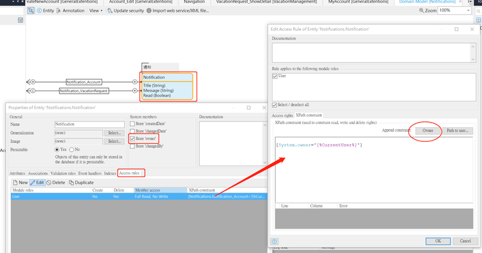482x253 pixels.
Task: Click Duplicate access rule button
Action: click(x=81, y=182)
